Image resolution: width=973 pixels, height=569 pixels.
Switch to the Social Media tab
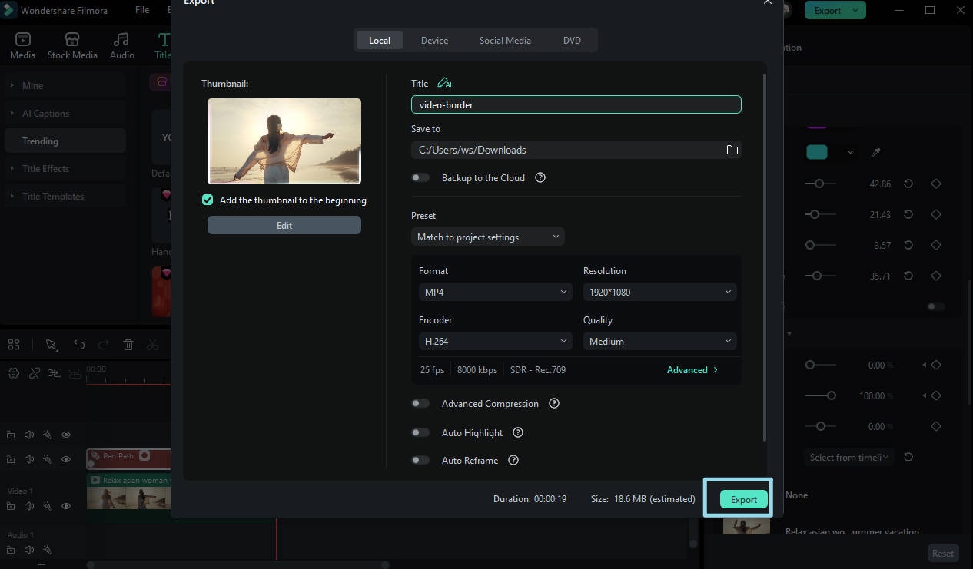point(505,40)
